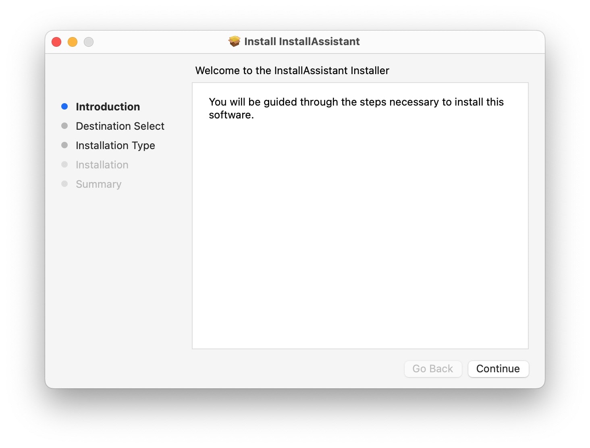Click the "Welcome to the InstallAssistant Installer" heading

pos(292,71)
